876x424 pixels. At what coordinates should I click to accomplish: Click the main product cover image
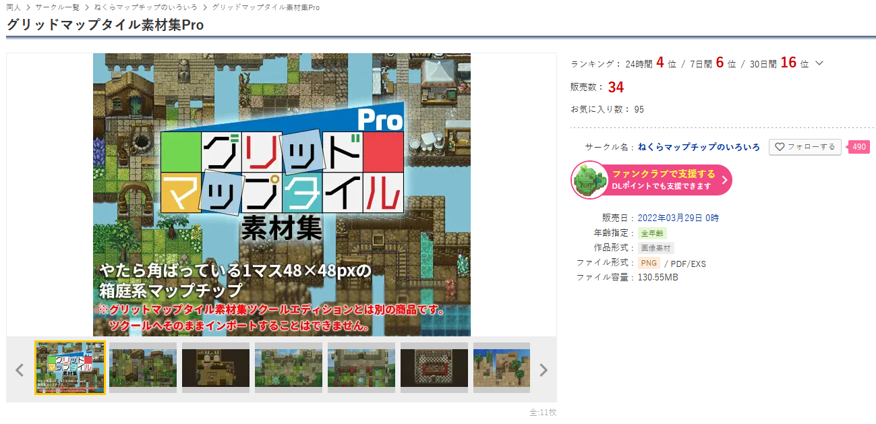click(x=282, y=195)
